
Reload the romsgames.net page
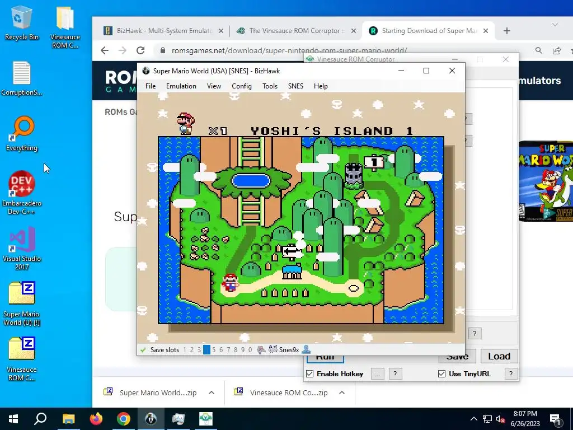click(140, 50)
